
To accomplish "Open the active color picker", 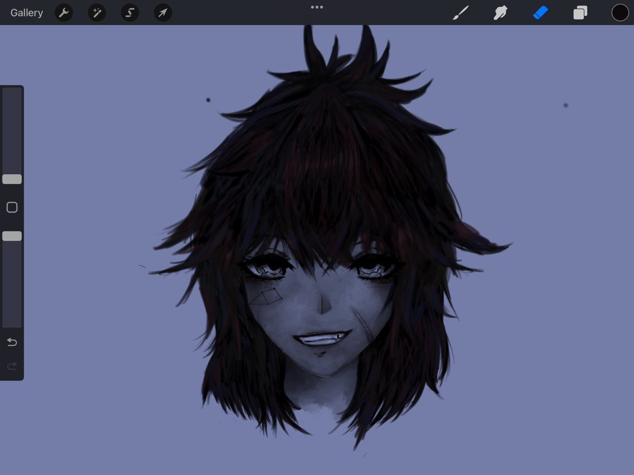I will [x=620, y=13].
